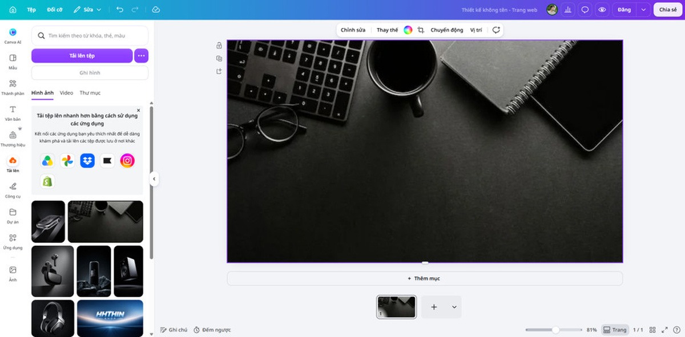685x337 pixels.
Task: Click the uploads panel vertical scrollbar
Action: click(151, 182)
